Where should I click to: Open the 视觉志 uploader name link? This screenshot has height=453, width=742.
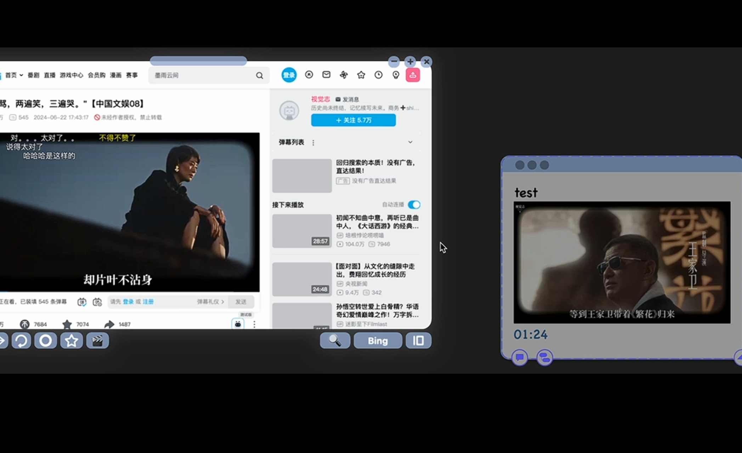pyautogui.click(x=321, y=99)
